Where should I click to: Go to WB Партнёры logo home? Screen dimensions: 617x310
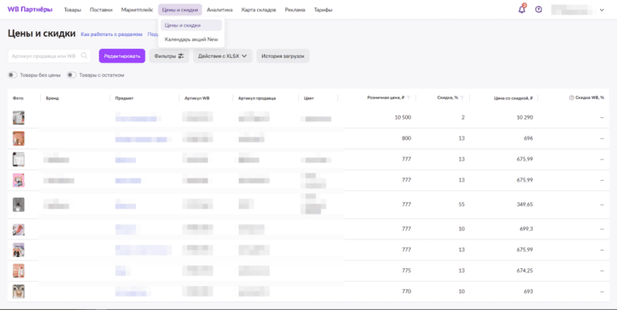coord(30,10)
